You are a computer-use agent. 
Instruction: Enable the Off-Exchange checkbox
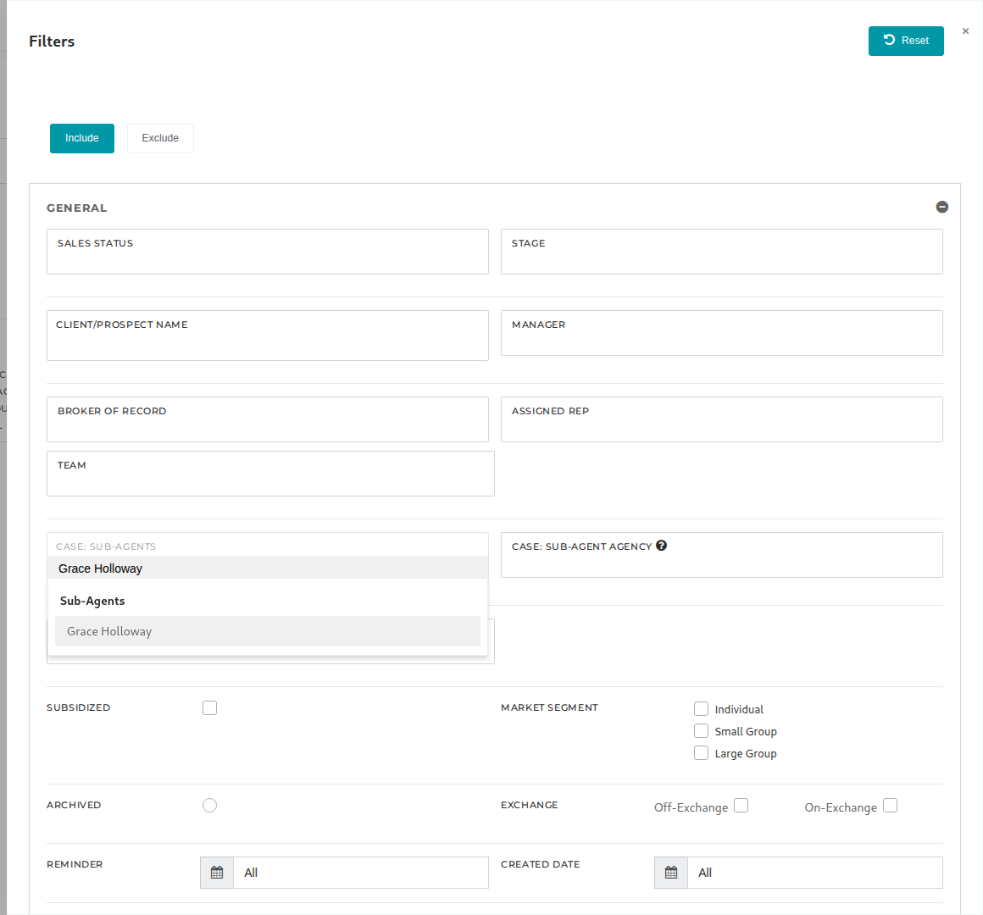741,806
